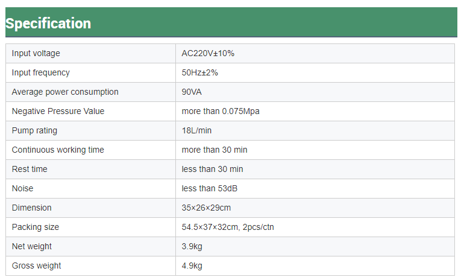Click the 18L/min value
Screen dimensions: 464x280
coord(196,130)
